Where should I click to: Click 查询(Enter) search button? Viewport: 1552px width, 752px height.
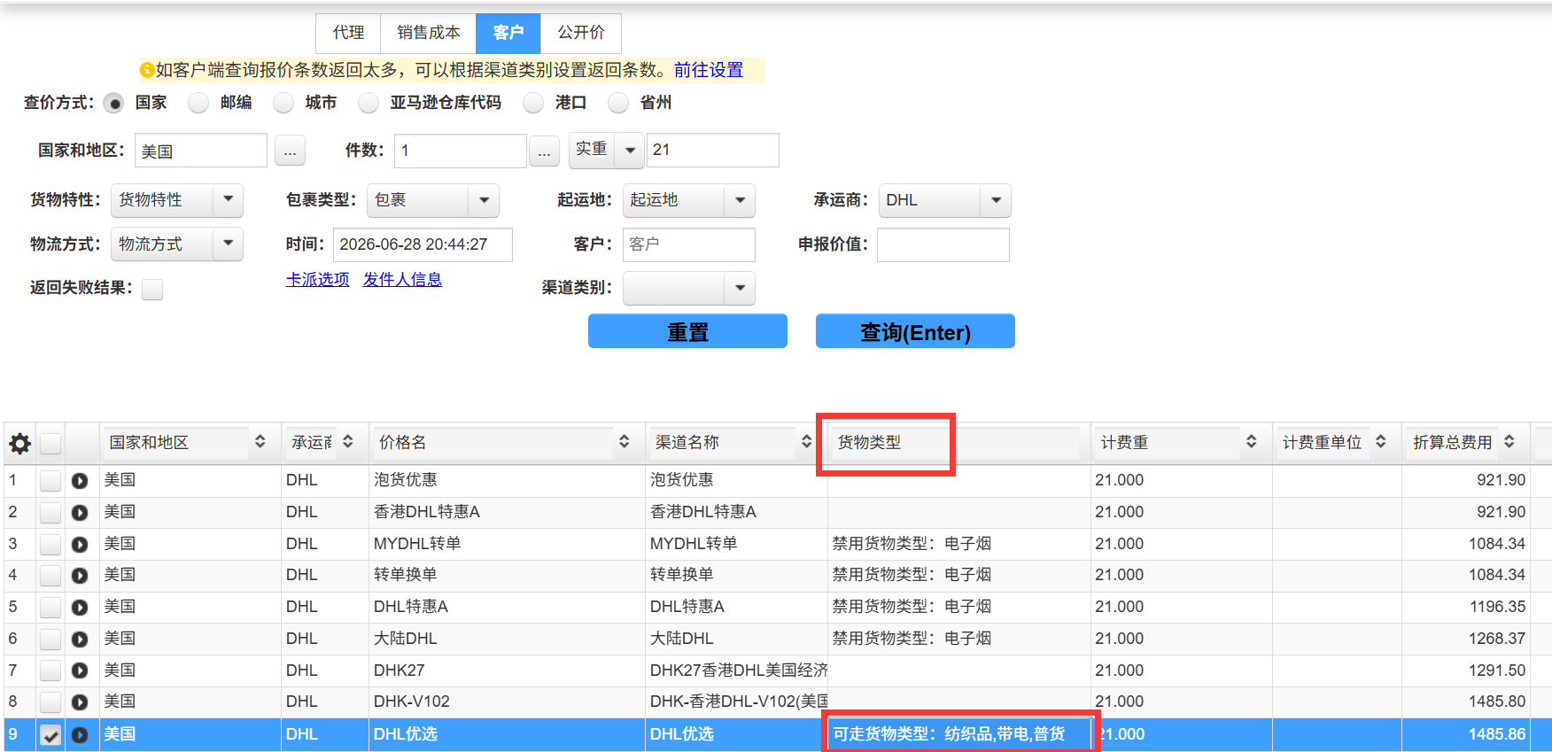coord(915,331)
